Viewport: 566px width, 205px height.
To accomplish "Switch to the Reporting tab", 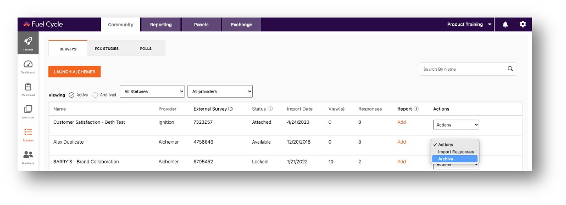I will 161,25.
